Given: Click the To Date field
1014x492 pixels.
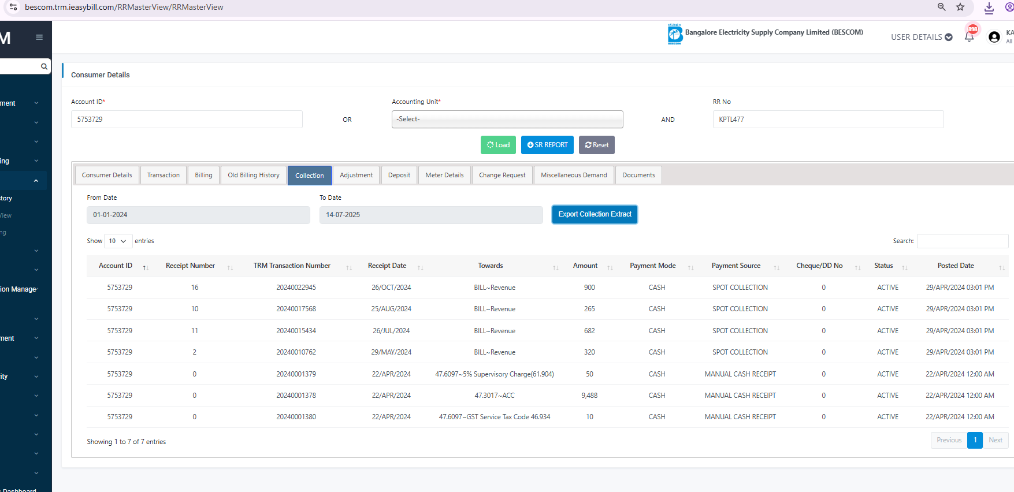Looking at the screenshot, I should click(x=431, y=215).
